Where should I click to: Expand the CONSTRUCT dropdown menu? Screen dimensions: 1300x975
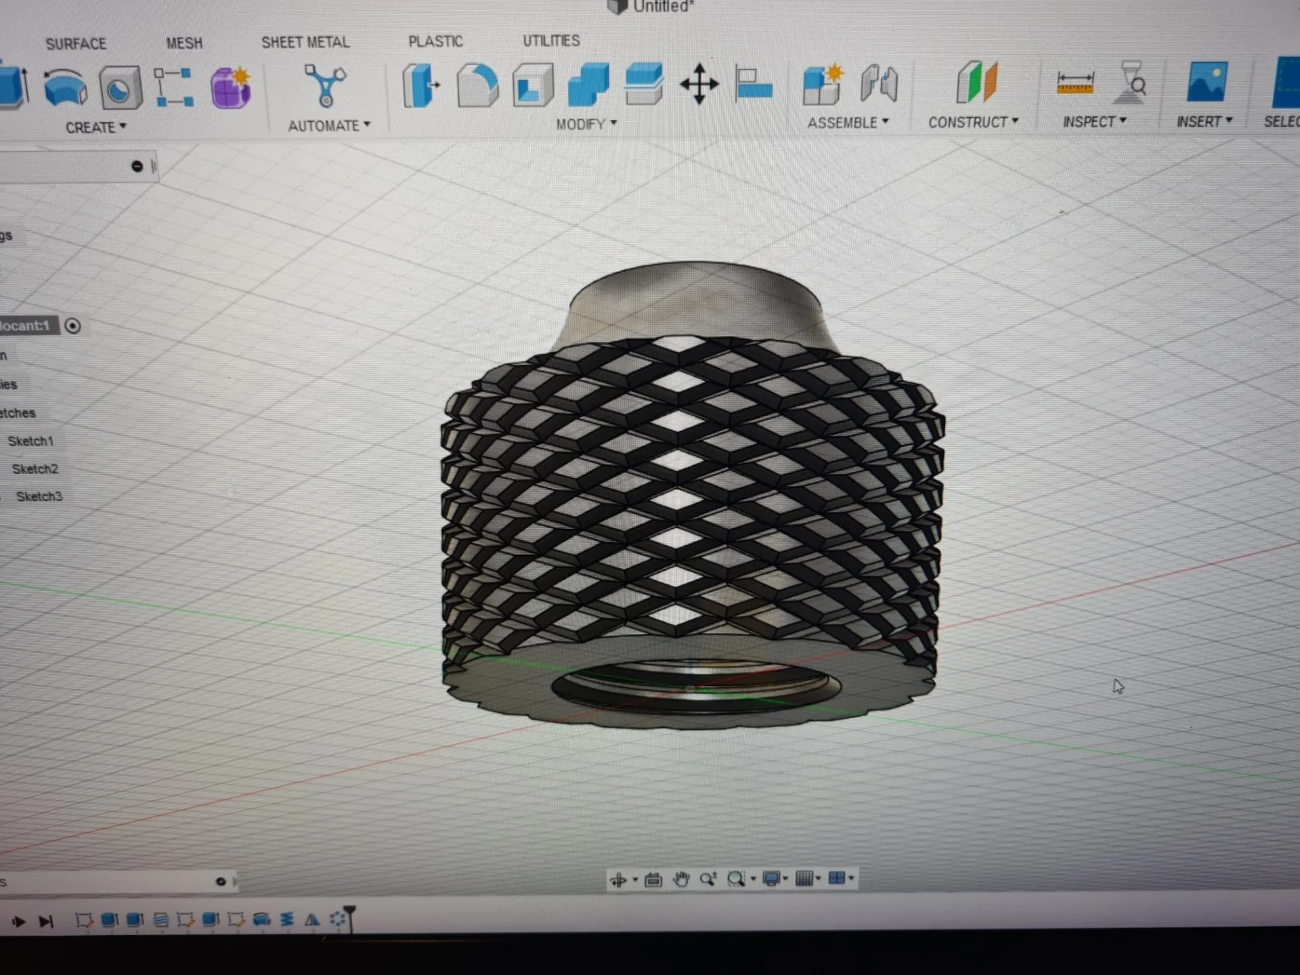coord(973,123)
